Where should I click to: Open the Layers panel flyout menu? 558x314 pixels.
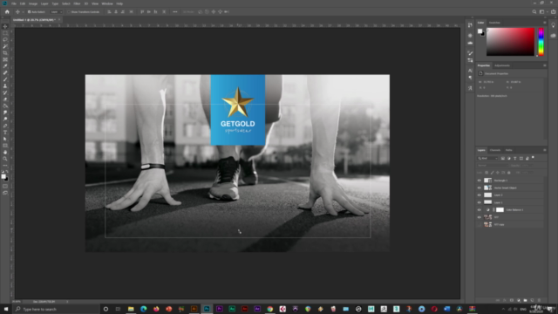544,150
